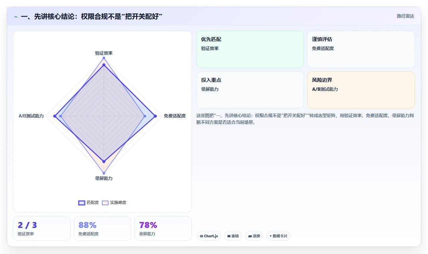Click the 验证效率 radar axis label
Image resolution: width=428 pixels, height=254 pixels.
(x=104, y=53)
